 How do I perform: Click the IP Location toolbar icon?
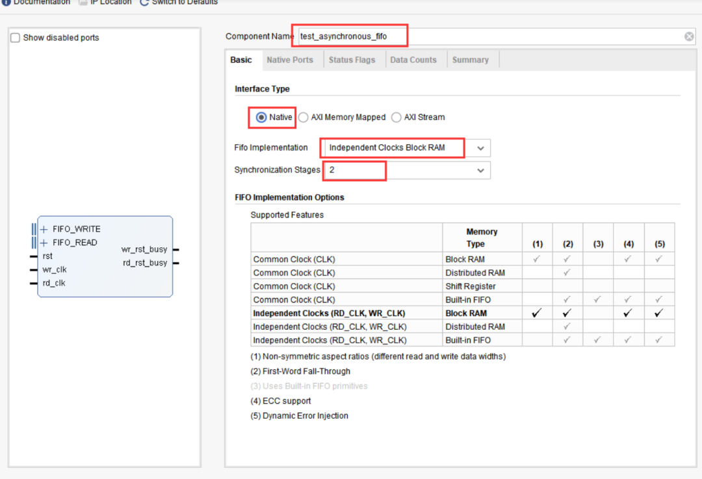pos(83,3)
